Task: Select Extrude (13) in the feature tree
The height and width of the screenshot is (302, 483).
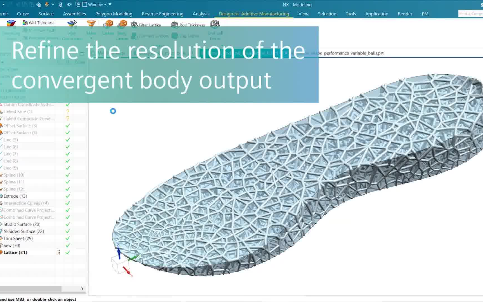Action: 15,196
